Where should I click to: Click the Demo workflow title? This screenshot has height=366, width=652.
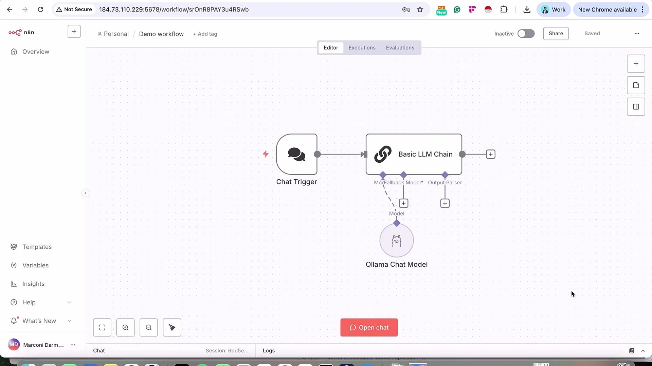pos(161,34)
